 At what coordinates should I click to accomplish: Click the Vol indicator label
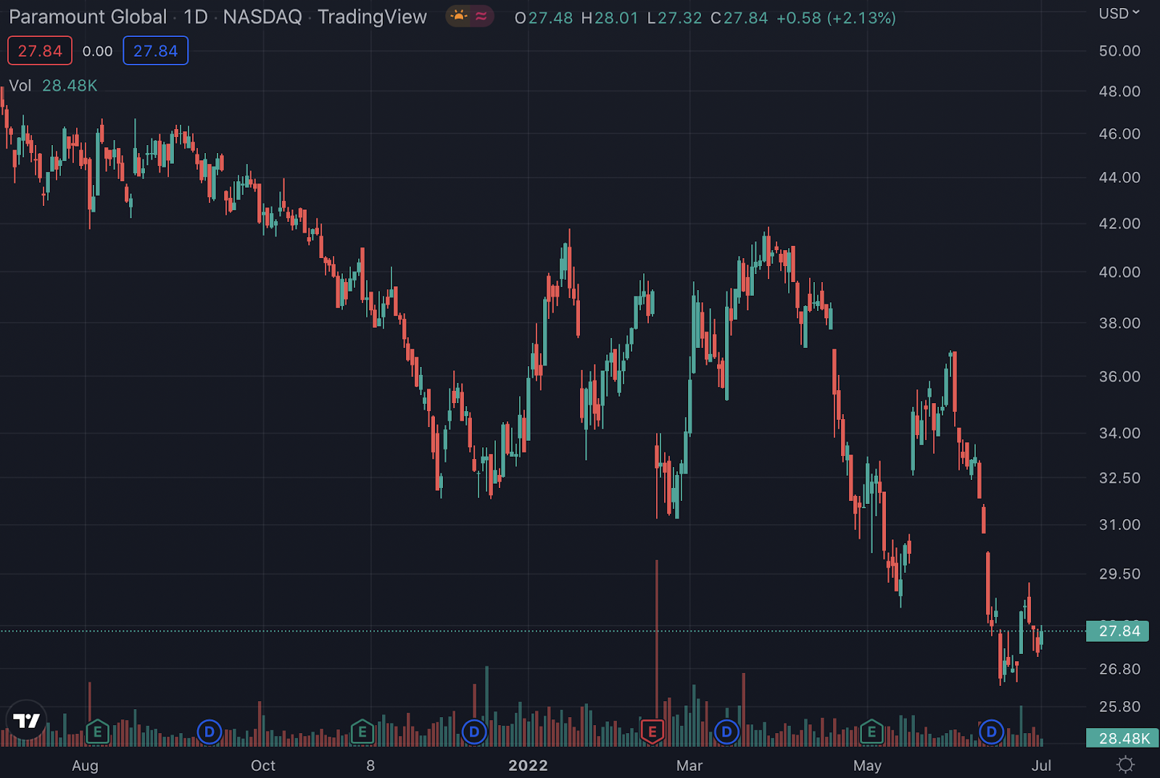(20, 86)
